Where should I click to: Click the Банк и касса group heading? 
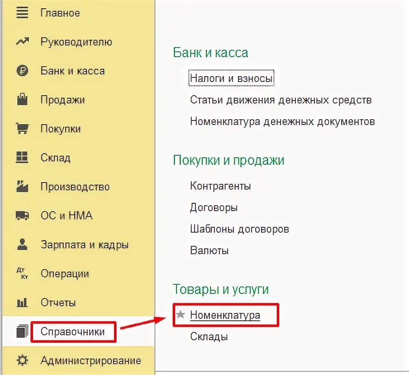point(211,53)
